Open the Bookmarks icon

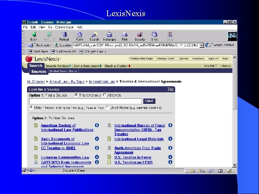(x=31, y=45)
